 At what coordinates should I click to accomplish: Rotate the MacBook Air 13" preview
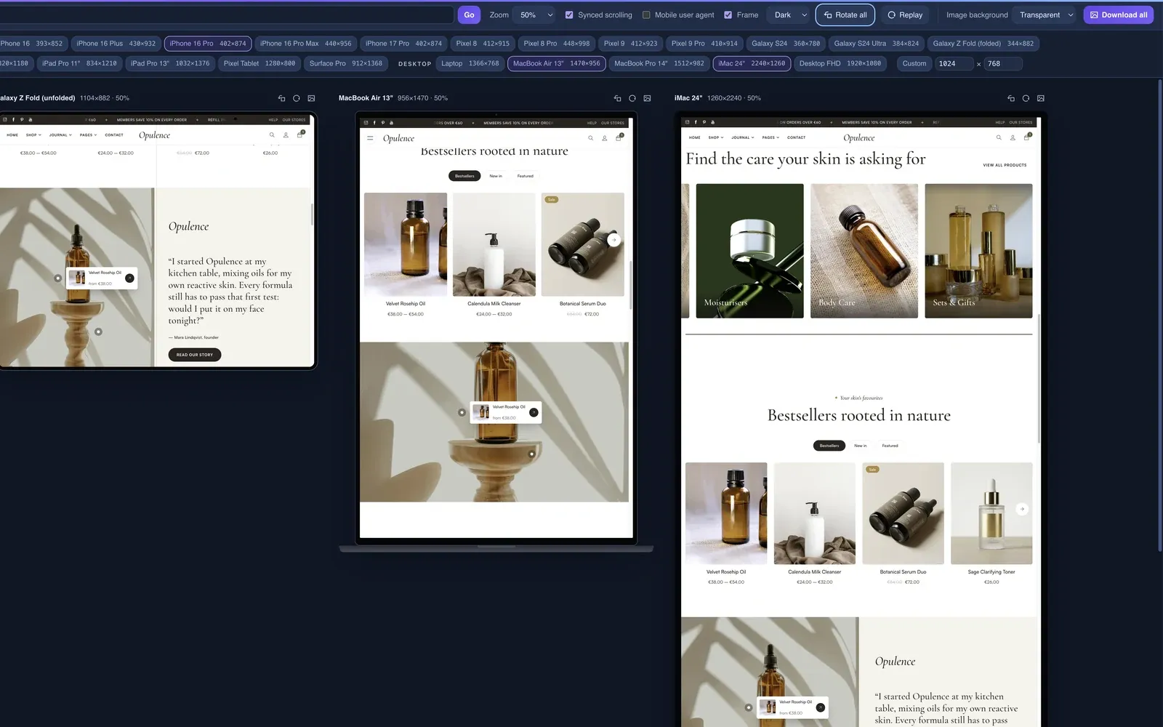(617, 98)
